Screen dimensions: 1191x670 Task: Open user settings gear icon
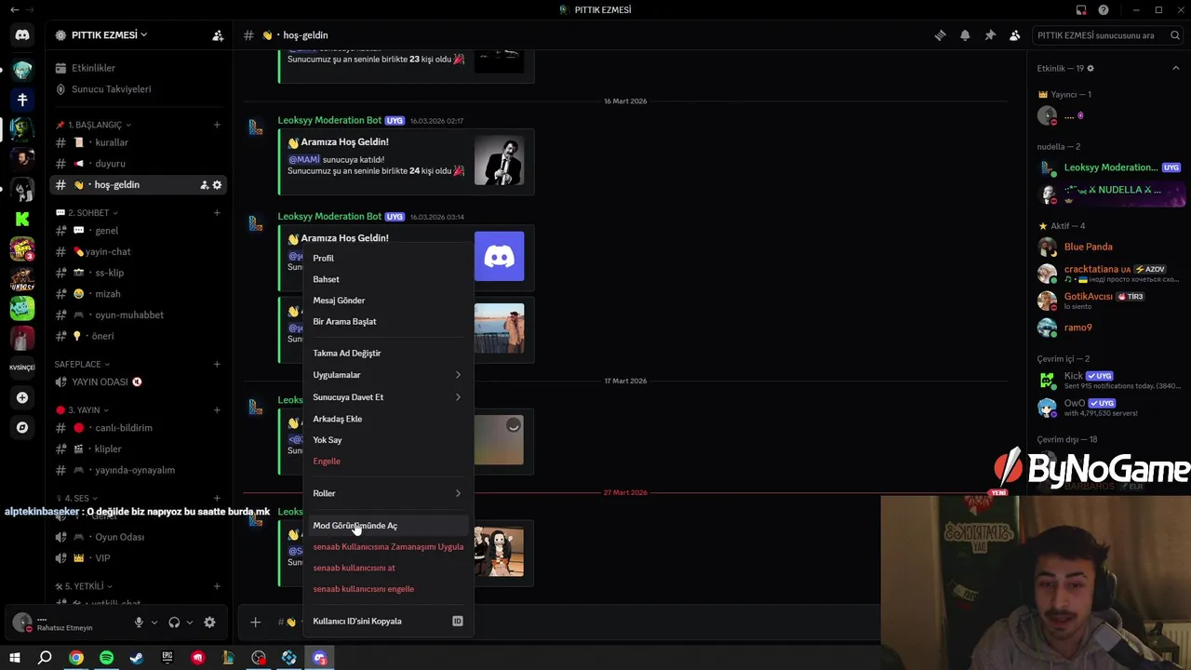click(x=209, y=623)
